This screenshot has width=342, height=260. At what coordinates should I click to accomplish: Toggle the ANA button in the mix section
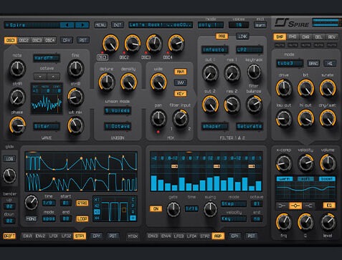181,72
